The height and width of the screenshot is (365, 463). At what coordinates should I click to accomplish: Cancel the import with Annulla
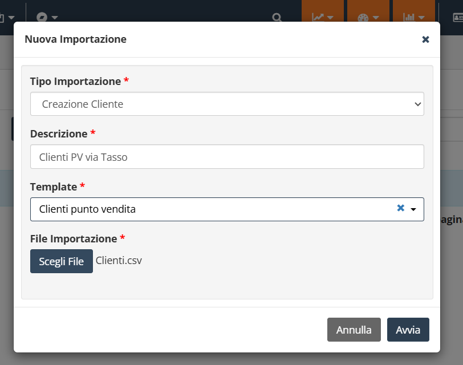point(354,330)
